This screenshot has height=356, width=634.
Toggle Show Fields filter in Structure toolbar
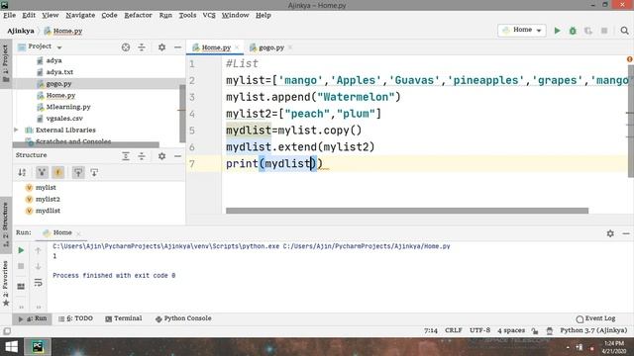point(57,172)
